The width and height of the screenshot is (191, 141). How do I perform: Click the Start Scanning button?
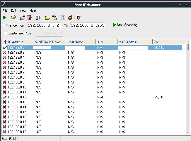(x=124, y=25)
